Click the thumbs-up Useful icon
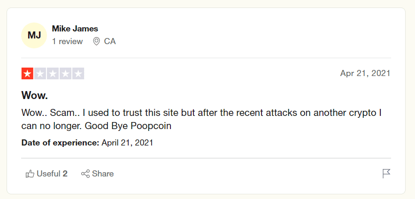 coord(30,174)
